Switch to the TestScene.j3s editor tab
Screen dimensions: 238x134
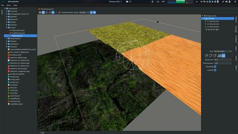point(46,9)
